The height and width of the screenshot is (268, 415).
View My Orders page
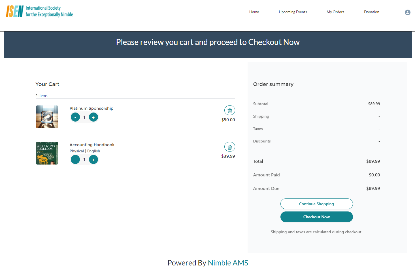[x=335, y=12]
